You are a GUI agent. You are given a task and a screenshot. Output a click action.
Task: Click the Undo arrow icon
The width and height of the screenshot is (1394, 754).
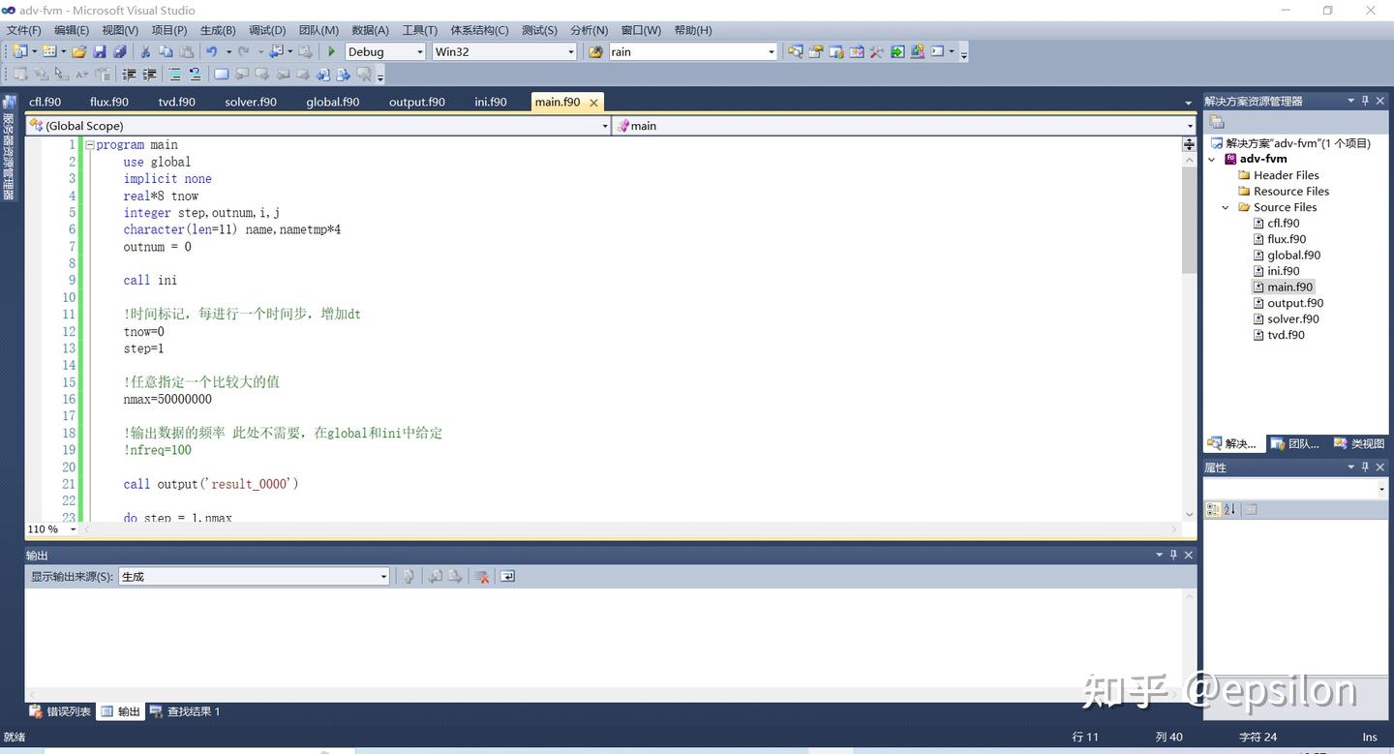point(211,51)
